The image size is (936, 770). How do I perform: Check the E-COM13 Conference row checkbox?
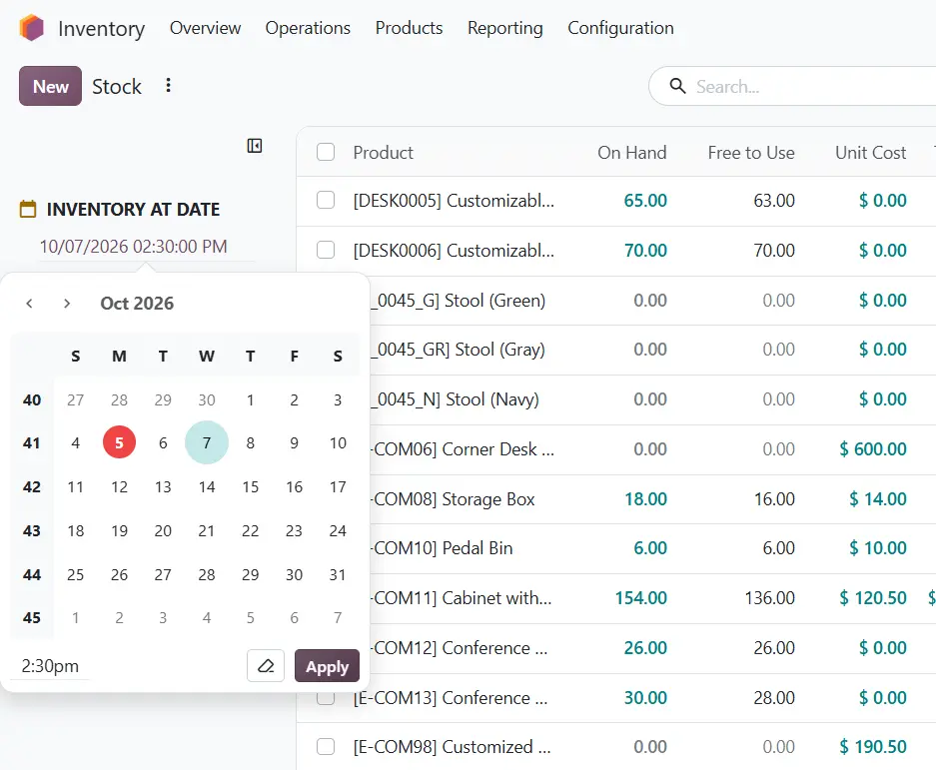[x=326, y=698]
